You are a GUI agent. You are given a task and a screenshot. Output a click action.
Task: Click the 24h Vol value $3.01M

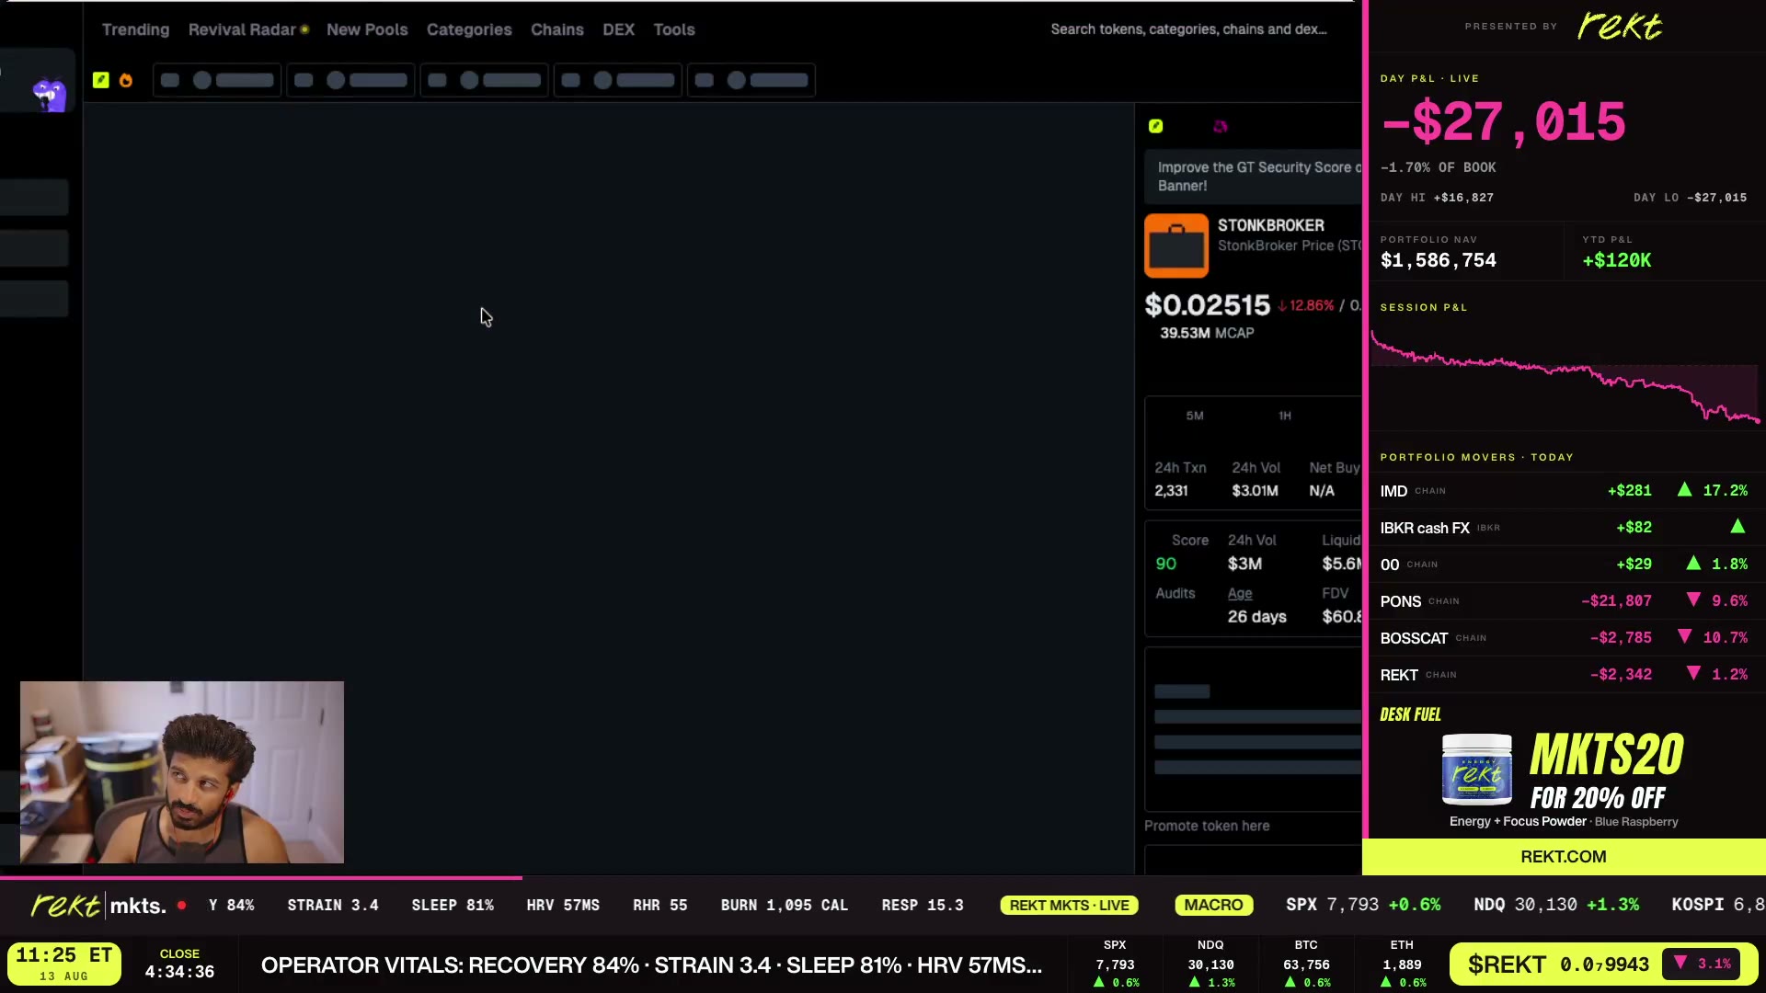(1255, 491)
